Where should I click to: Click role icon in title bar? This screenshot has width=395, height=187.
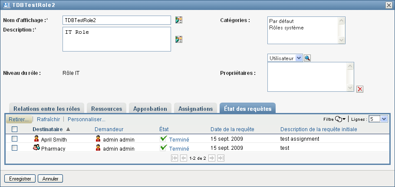[7, 5]
